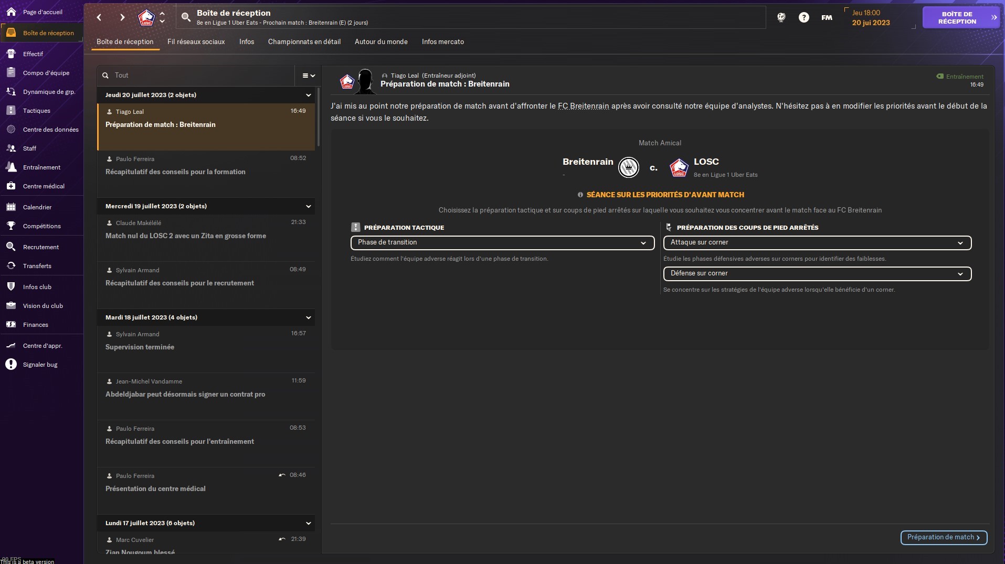Open the Défense sur corner dropdown
This screenshot has height=564, width=1005.
pyautogui.click(x=817, y=273)
